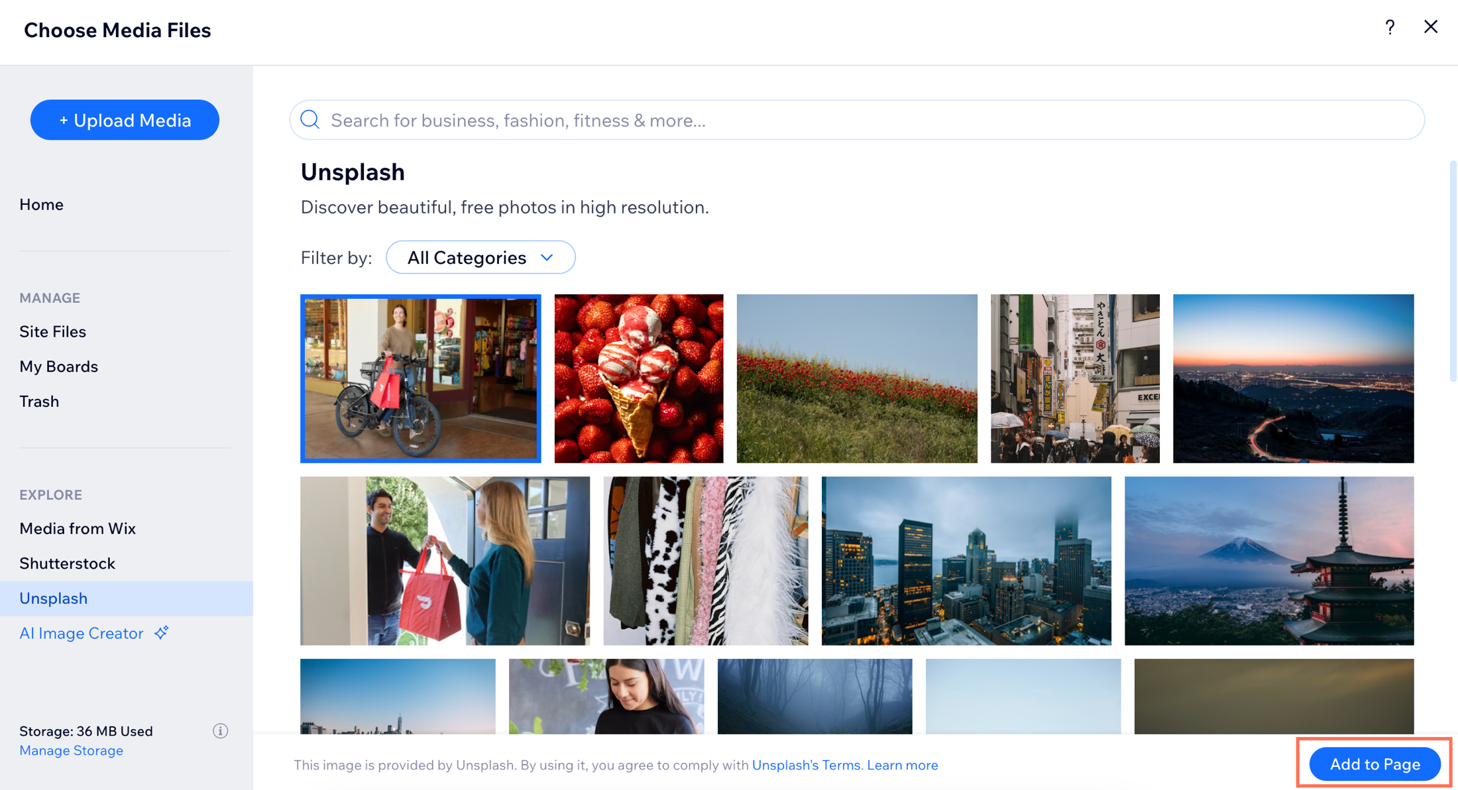1458x790 pixels.
Task: Navigate to Site Files section
Action: (x=52, y=332)
